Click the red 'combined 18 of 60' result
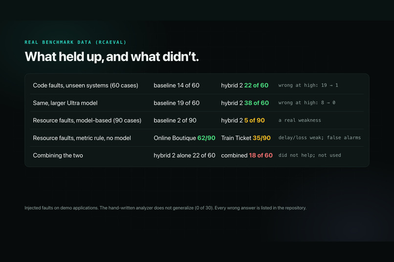 pos(247,156)
